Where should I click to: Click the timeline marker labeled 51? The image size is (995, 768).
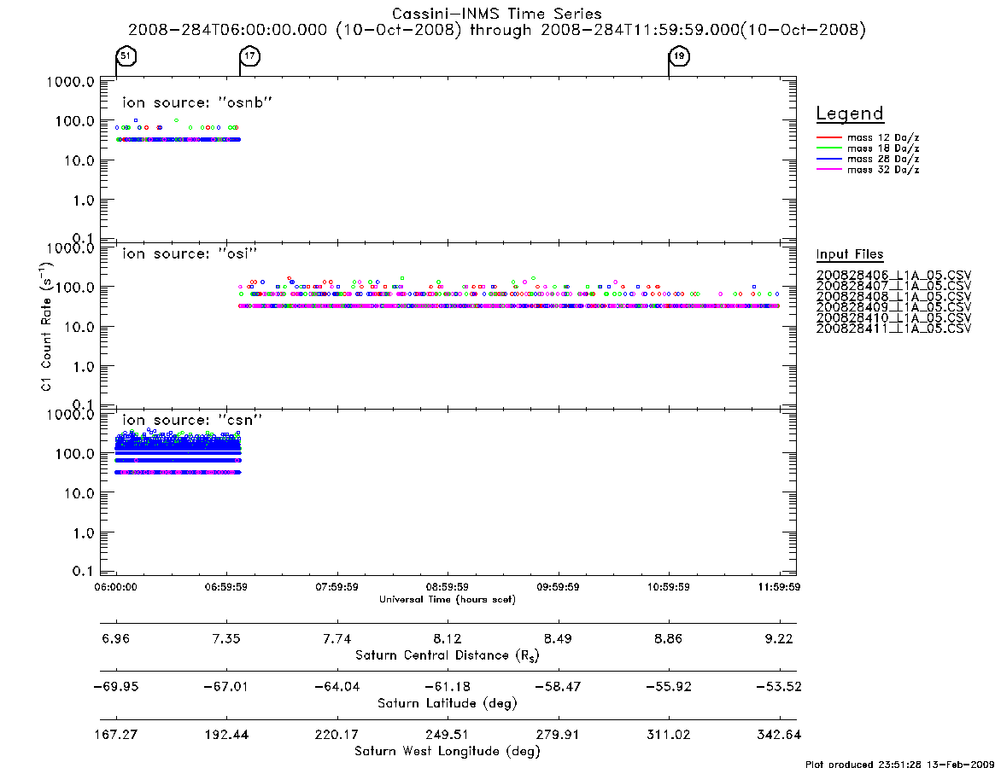point(126,55)
